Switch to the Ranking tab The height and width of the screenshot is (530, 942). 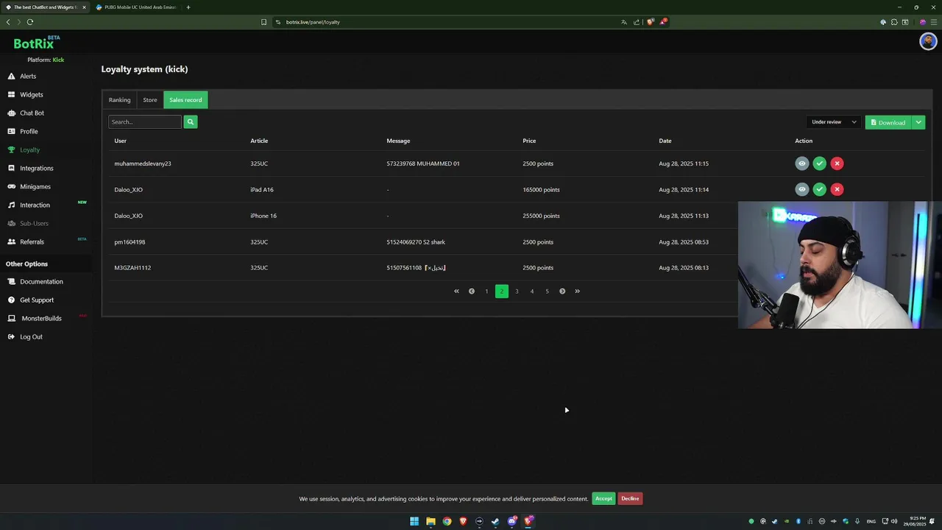(x=119, y=100)
